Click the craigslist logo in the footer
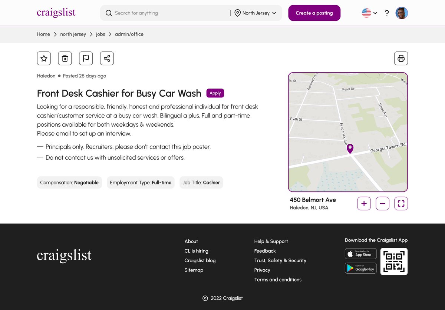Screen dimensions: 445x310 click(x=64, y=256)
